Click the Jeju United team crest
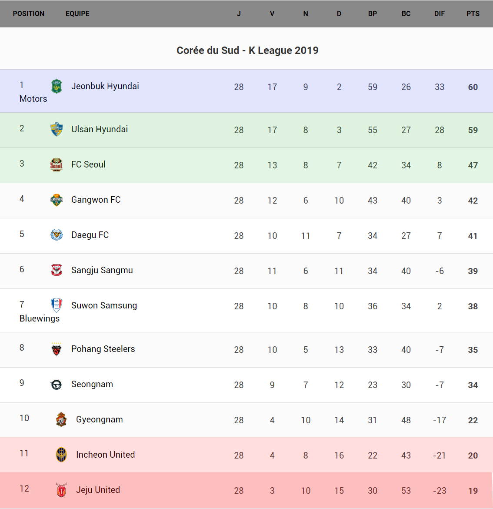 61,490
